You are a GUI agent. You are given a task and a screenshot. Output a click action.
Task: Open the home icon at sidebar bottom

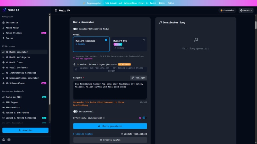(x=4, y=139)
